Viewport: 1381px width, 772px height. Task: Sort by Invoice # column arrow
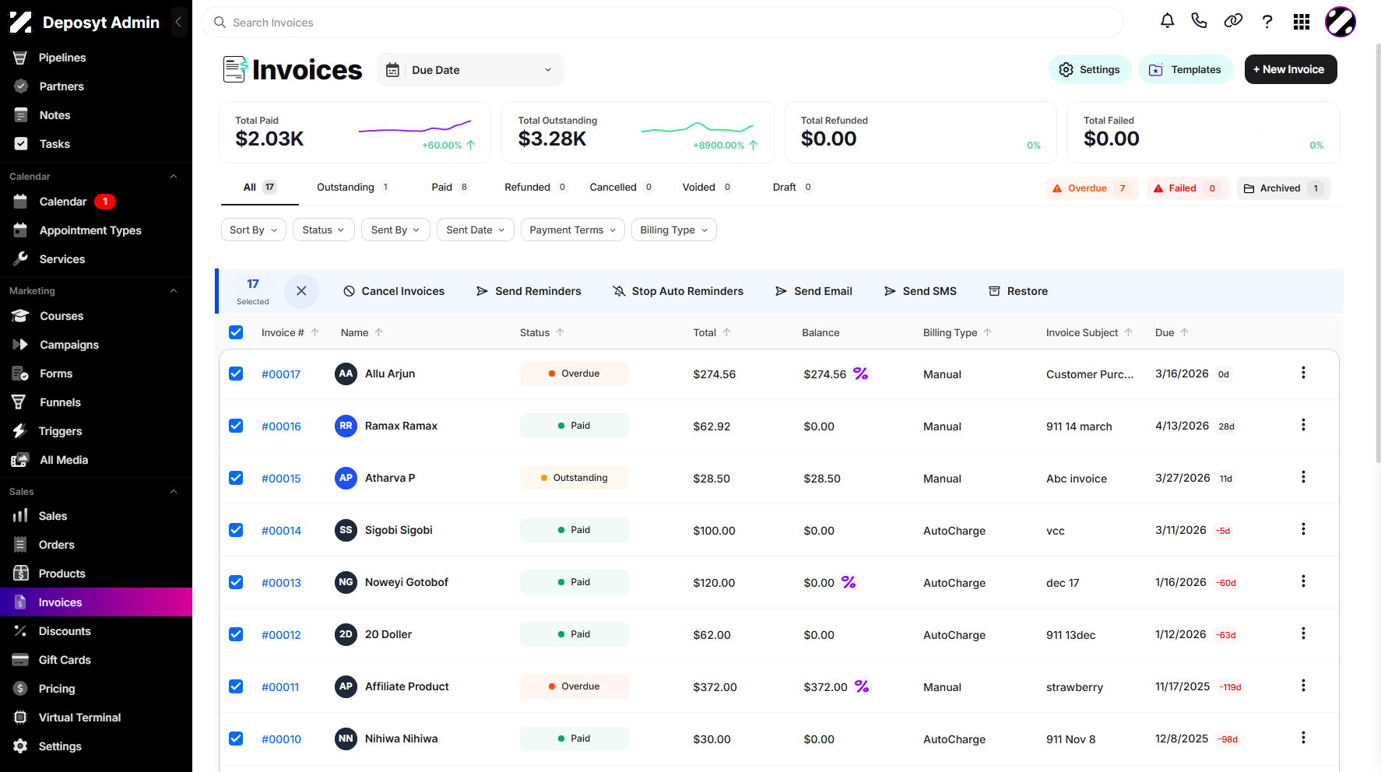click(315, 332)
